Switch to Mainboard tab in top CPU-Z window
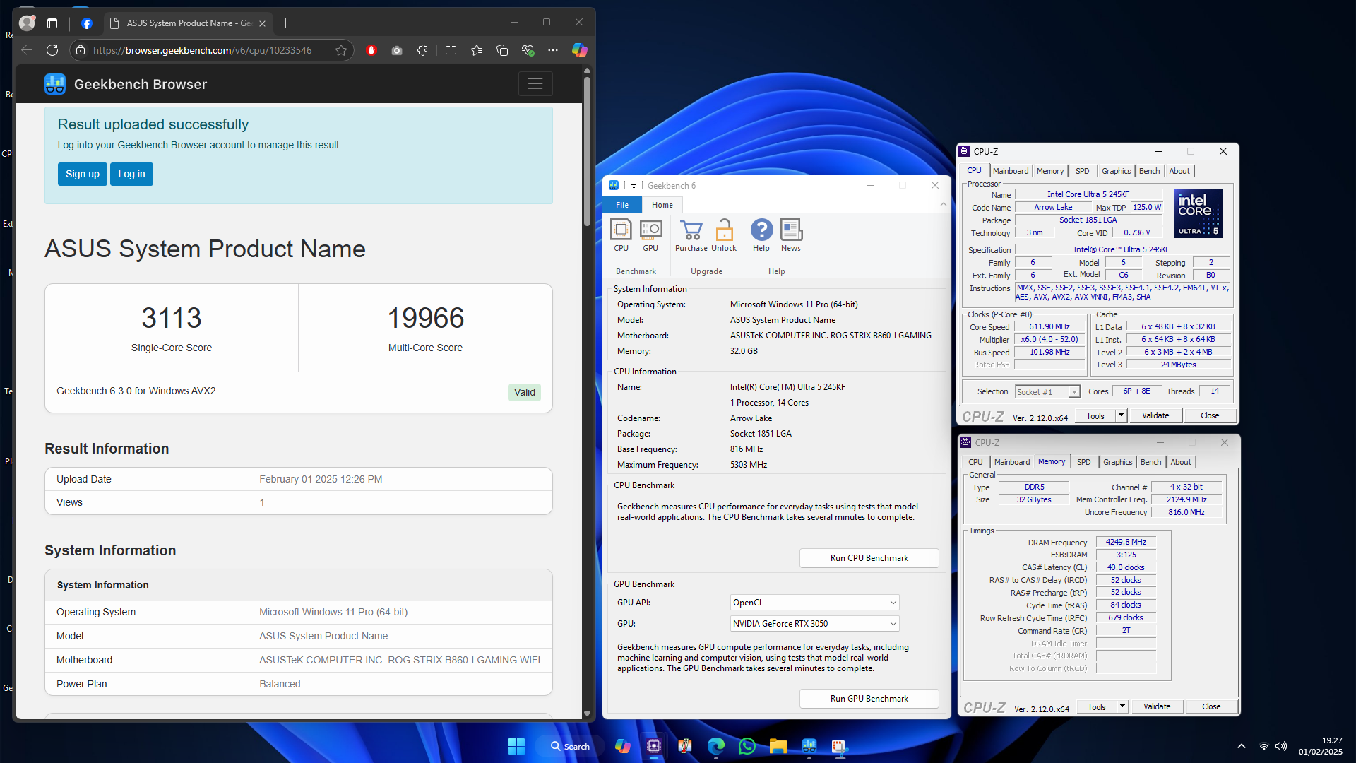Screen dimensions: 1356x763 click(x=1011, y=171)
